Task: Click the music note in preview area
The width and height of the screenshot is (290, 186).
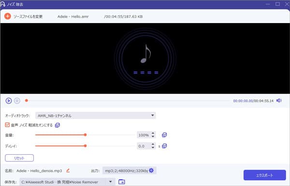Action: point(146,53)
